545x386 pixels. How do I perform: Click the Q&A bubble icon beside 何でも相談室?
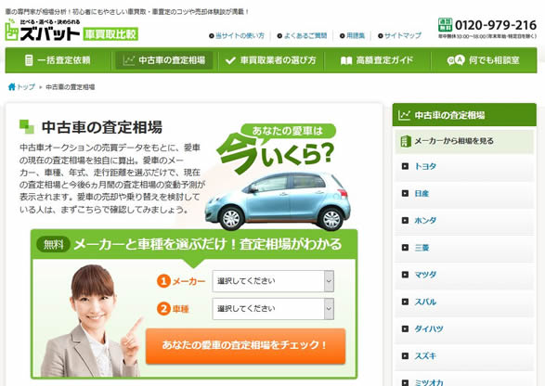tap(456, 60)
